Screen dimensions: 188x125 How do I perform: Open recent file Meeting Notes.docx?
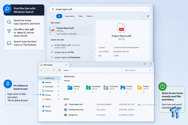point(76,110)
